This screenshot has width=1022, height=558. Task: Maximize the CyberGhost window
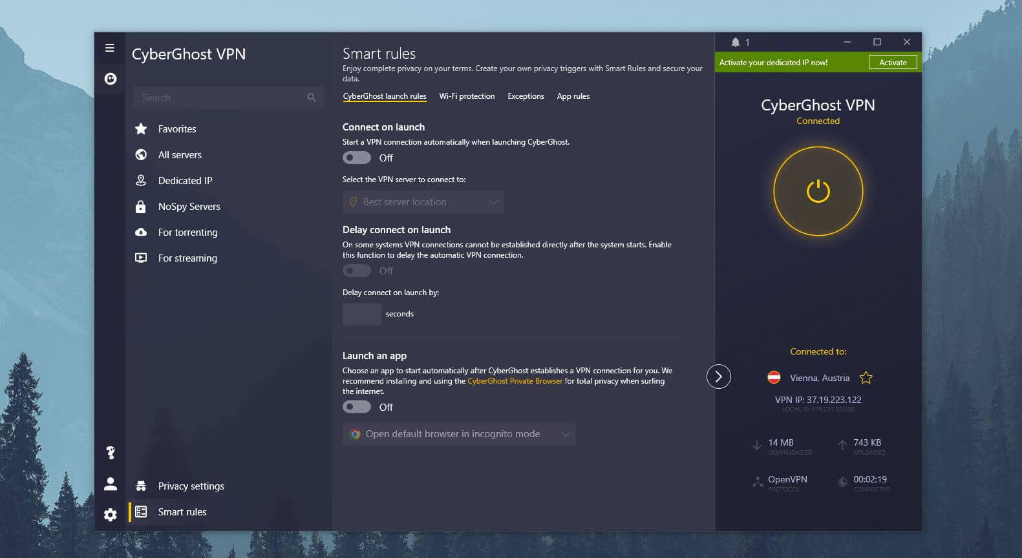click(877, 42)
